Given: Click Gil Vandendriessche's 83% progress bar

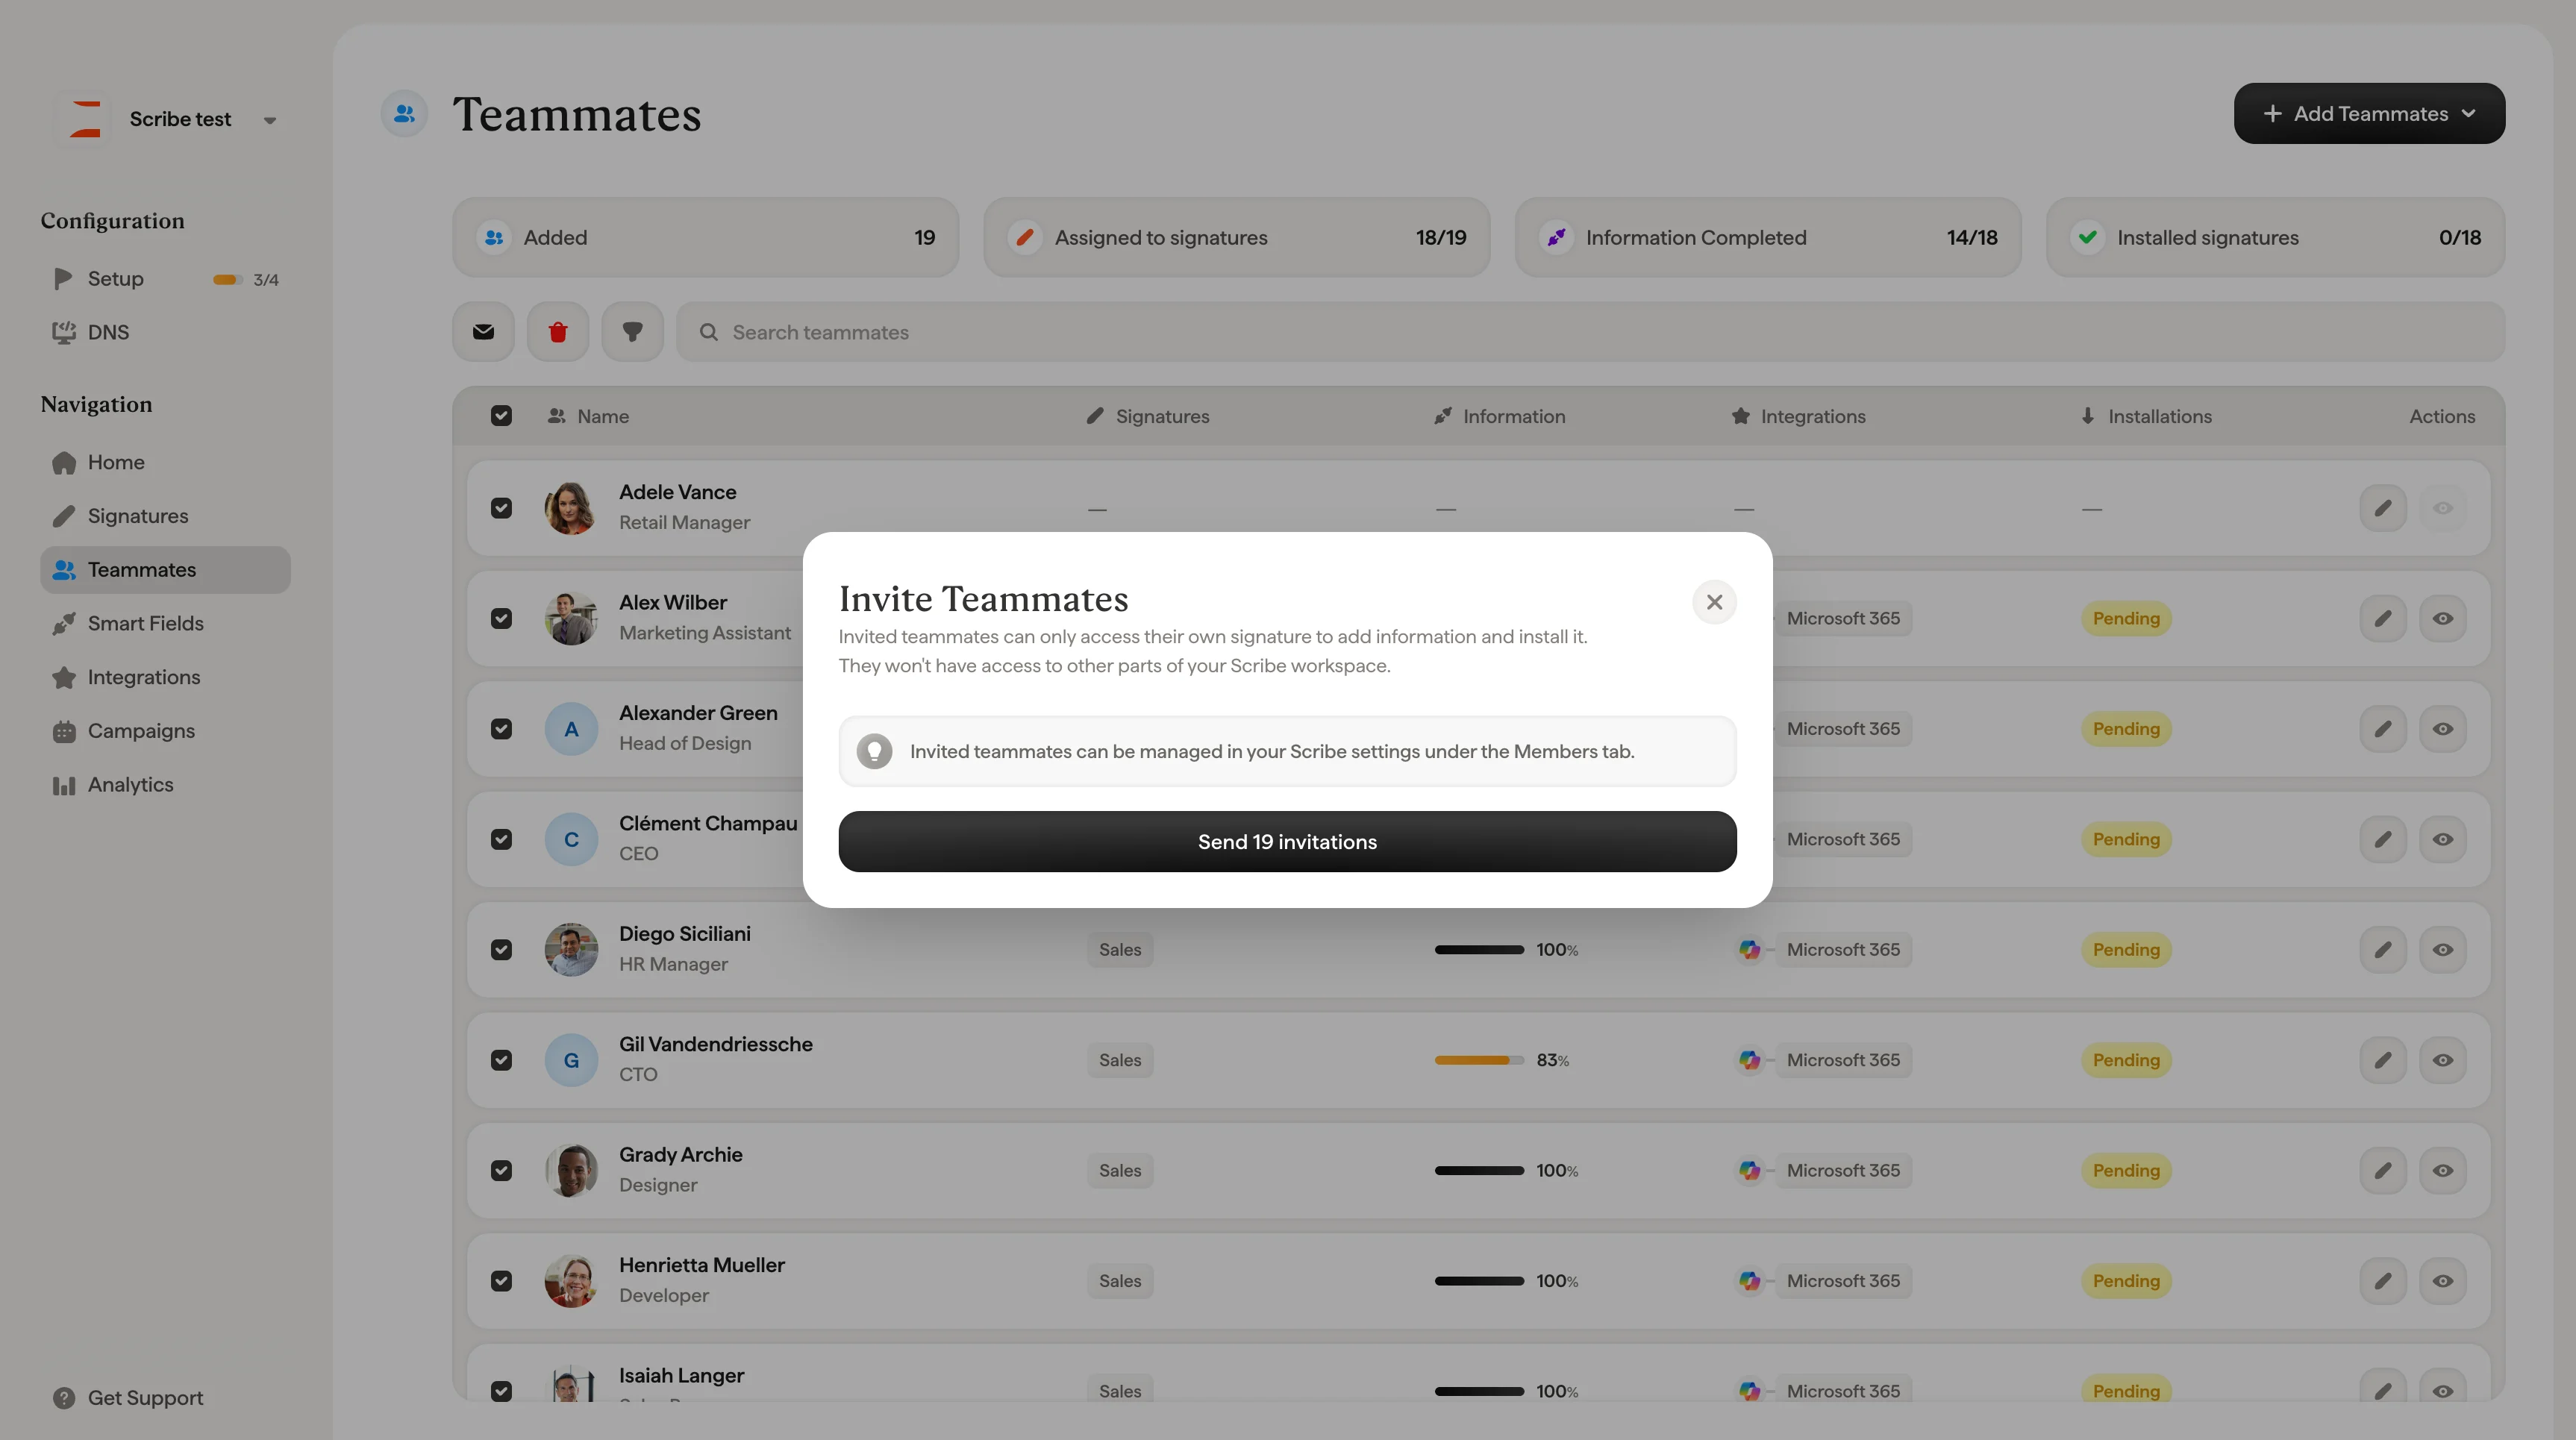Looking at the screenshot, I should [x=1479, y=1060].
